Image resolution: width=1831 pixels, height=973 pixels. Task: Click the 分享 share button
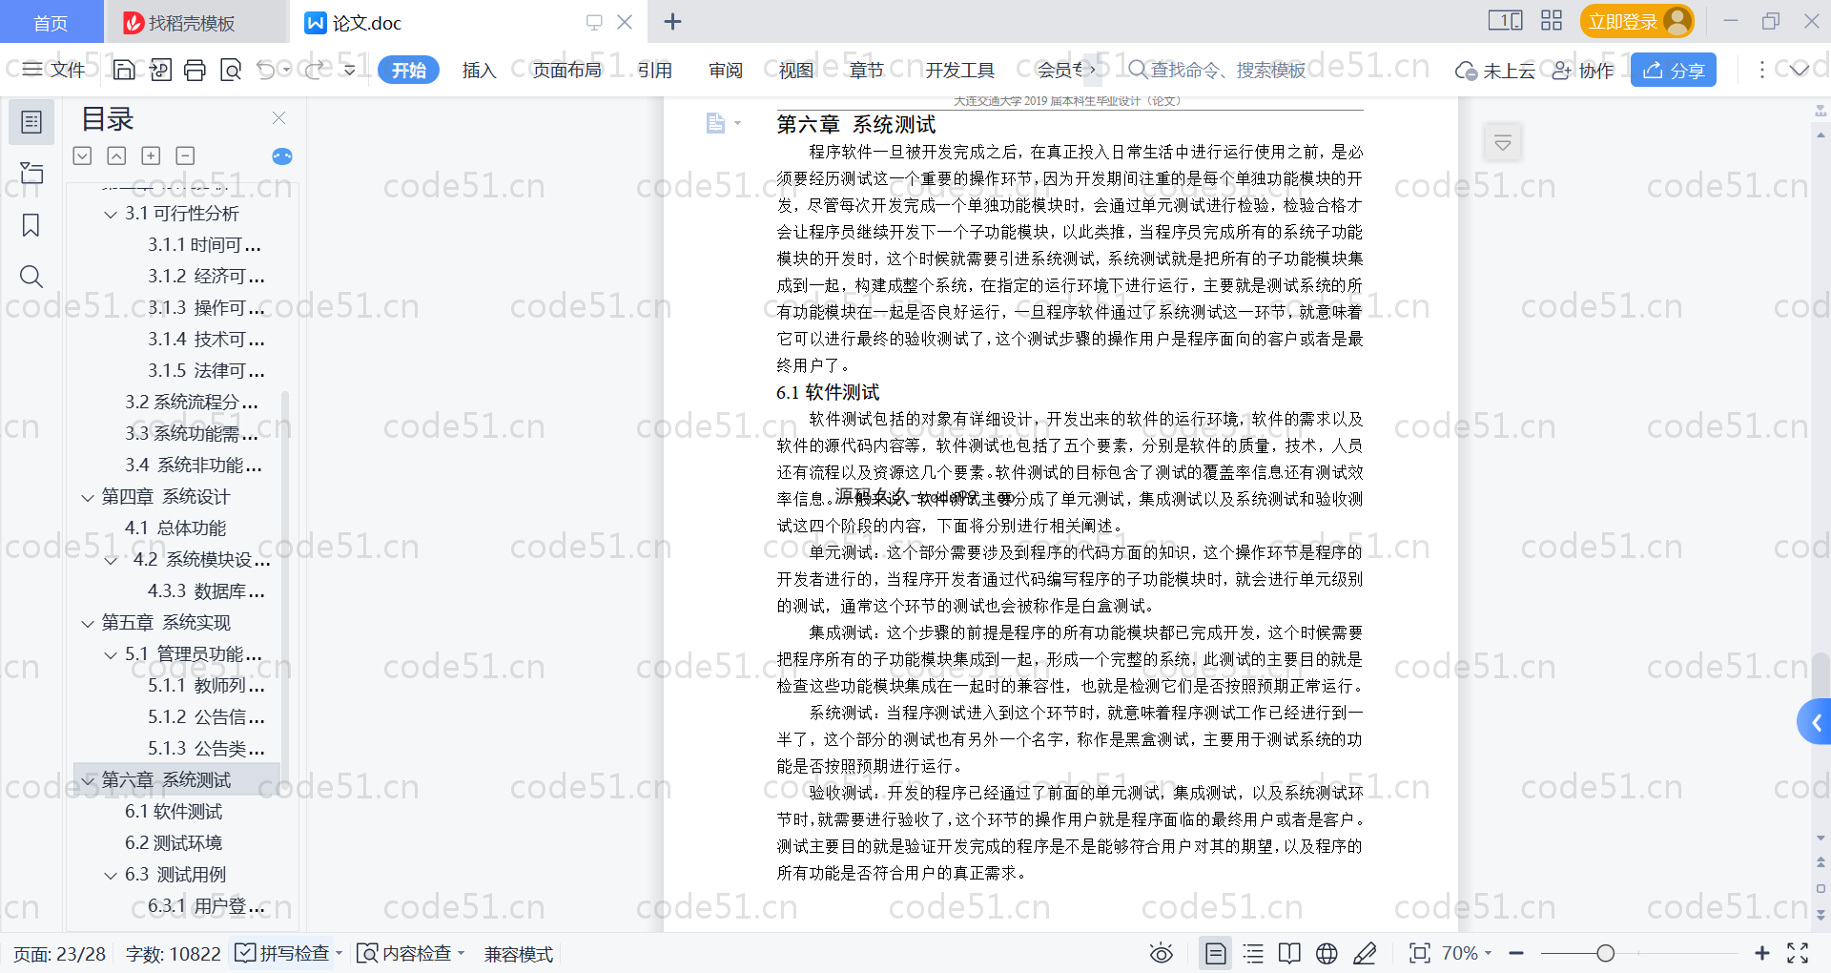[x=1674, y=70]
